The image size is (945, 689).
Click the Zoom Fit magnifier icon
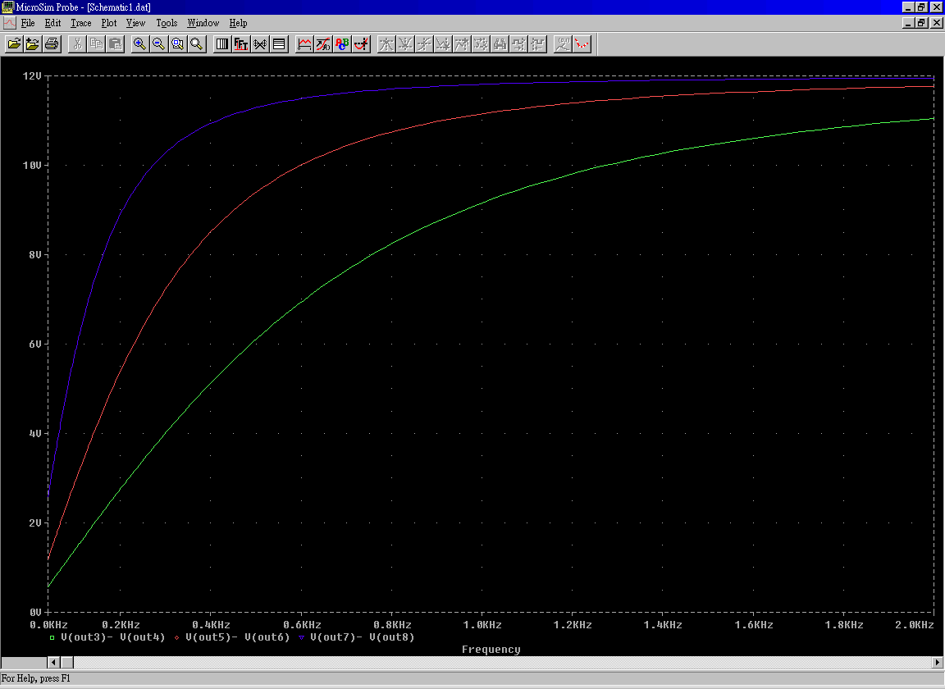pos(197,44)
